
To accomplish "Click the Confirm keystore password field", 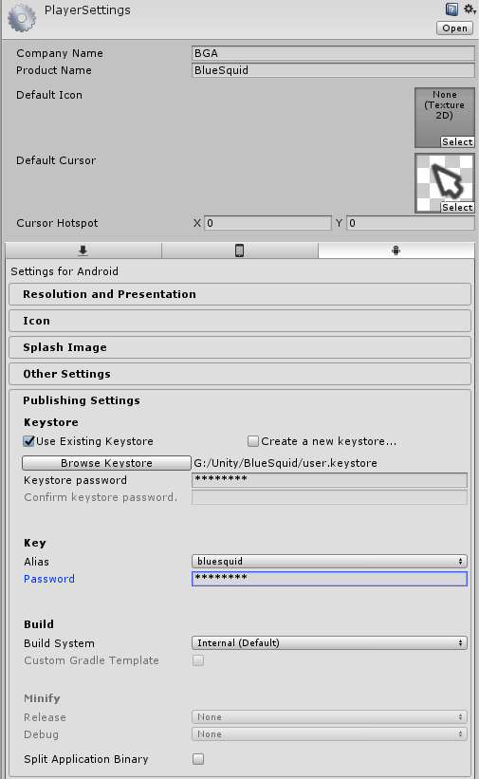I will (329, 497).
